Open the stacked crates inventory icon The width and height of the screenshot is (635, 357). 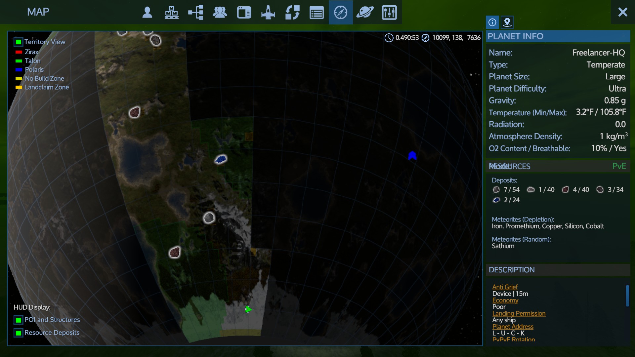(171, 13)
